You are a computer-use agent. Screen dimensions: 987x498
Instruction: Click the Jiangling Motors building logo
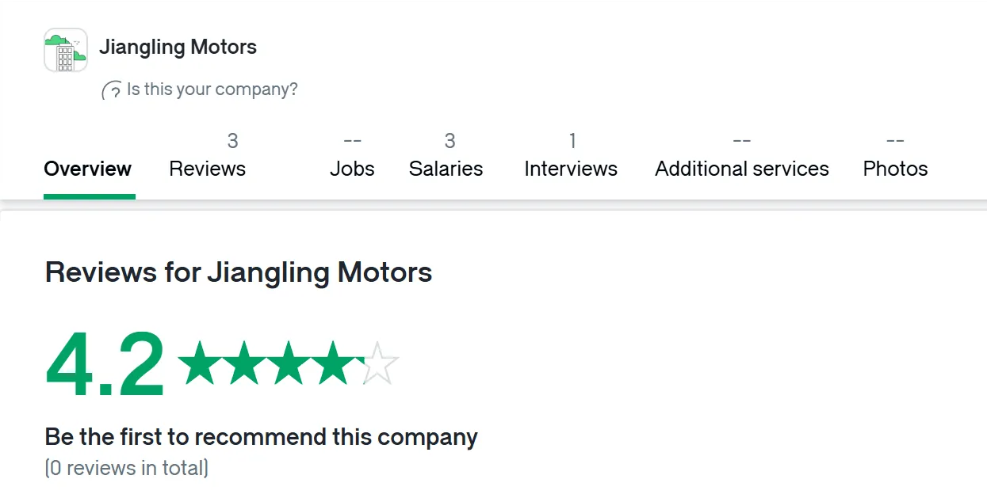(66, 50)
